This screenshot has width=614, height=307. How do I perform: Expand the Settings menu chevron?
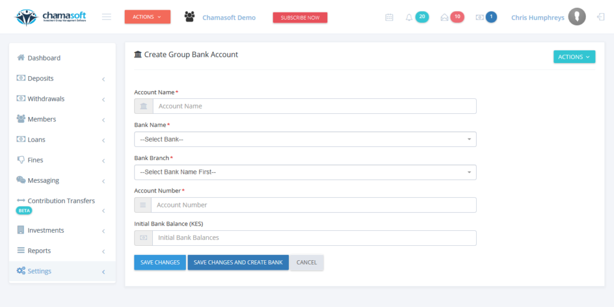104,272
